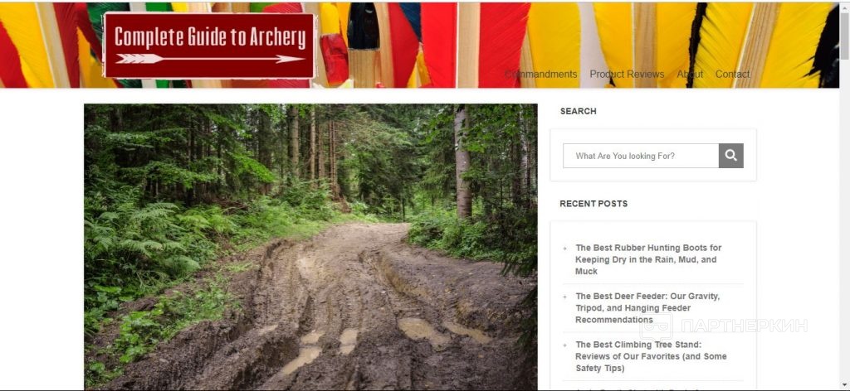Click the muddy forest road featured image
The height and width of the screenshot is (391, 850).
coord(310,247)
